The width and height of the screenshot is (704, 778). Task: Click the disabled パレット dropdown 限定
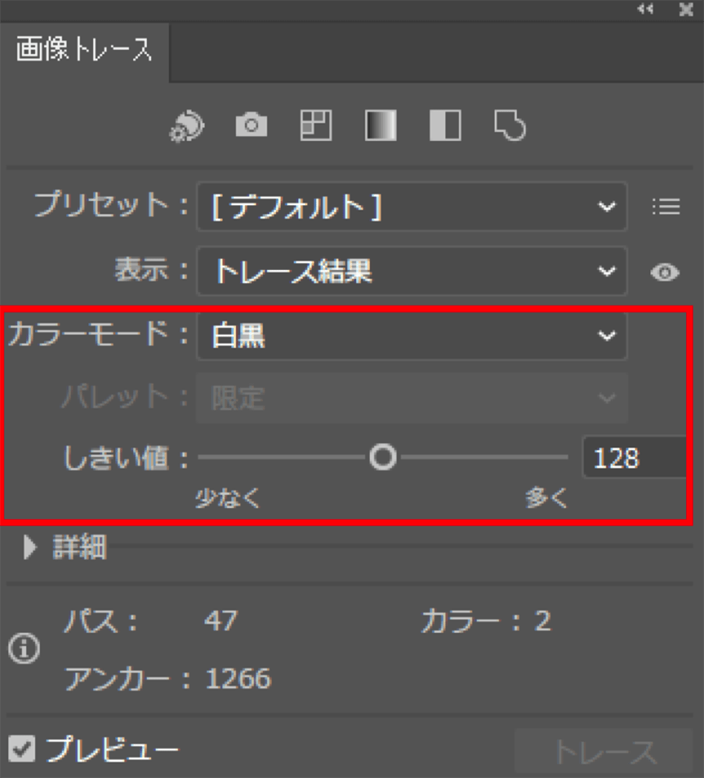pos(412,398)
